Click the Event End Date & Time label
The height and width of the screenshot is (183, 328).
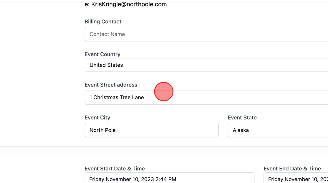click(x=292, y=169)
